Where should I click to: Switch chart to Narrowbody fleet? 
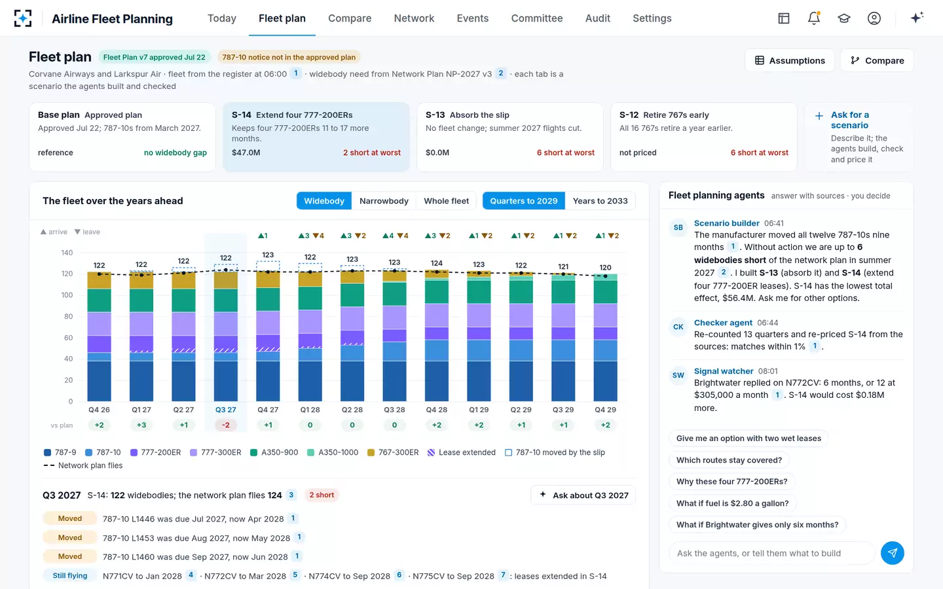[x=384, y=201]
